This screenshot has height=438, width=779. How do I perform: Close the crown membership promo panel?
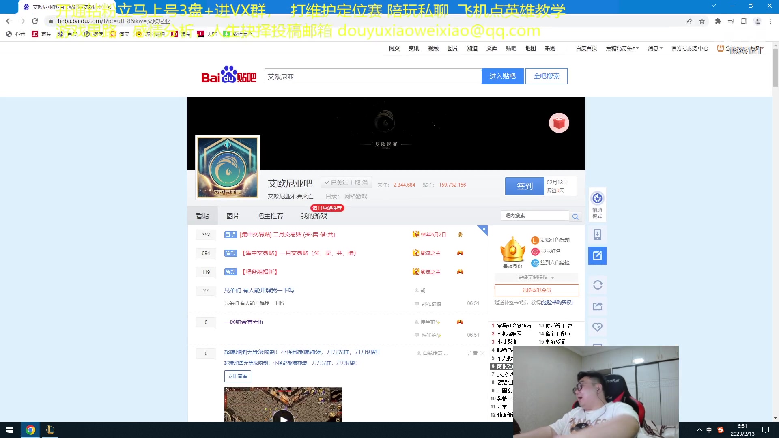coord(483,230)
